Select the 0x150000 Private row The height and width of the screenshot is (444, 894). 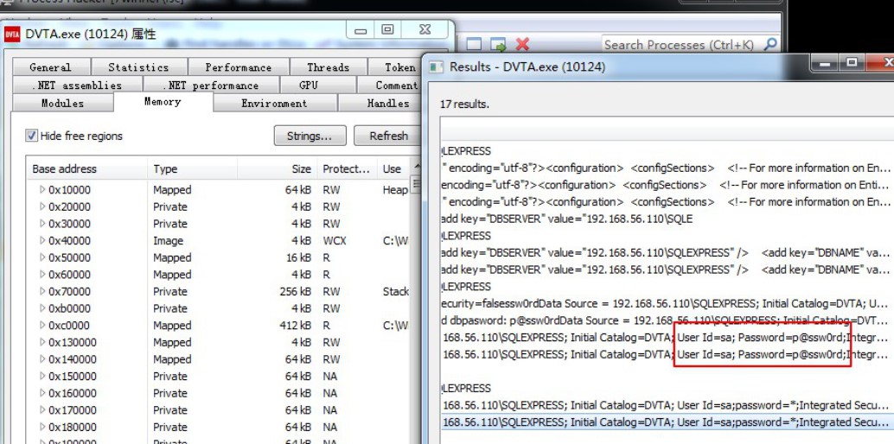(220, 376)
